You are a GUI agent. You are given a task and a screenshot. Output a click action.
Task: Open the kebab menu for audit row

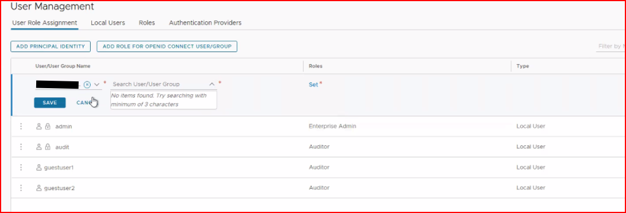click(21, 147)
